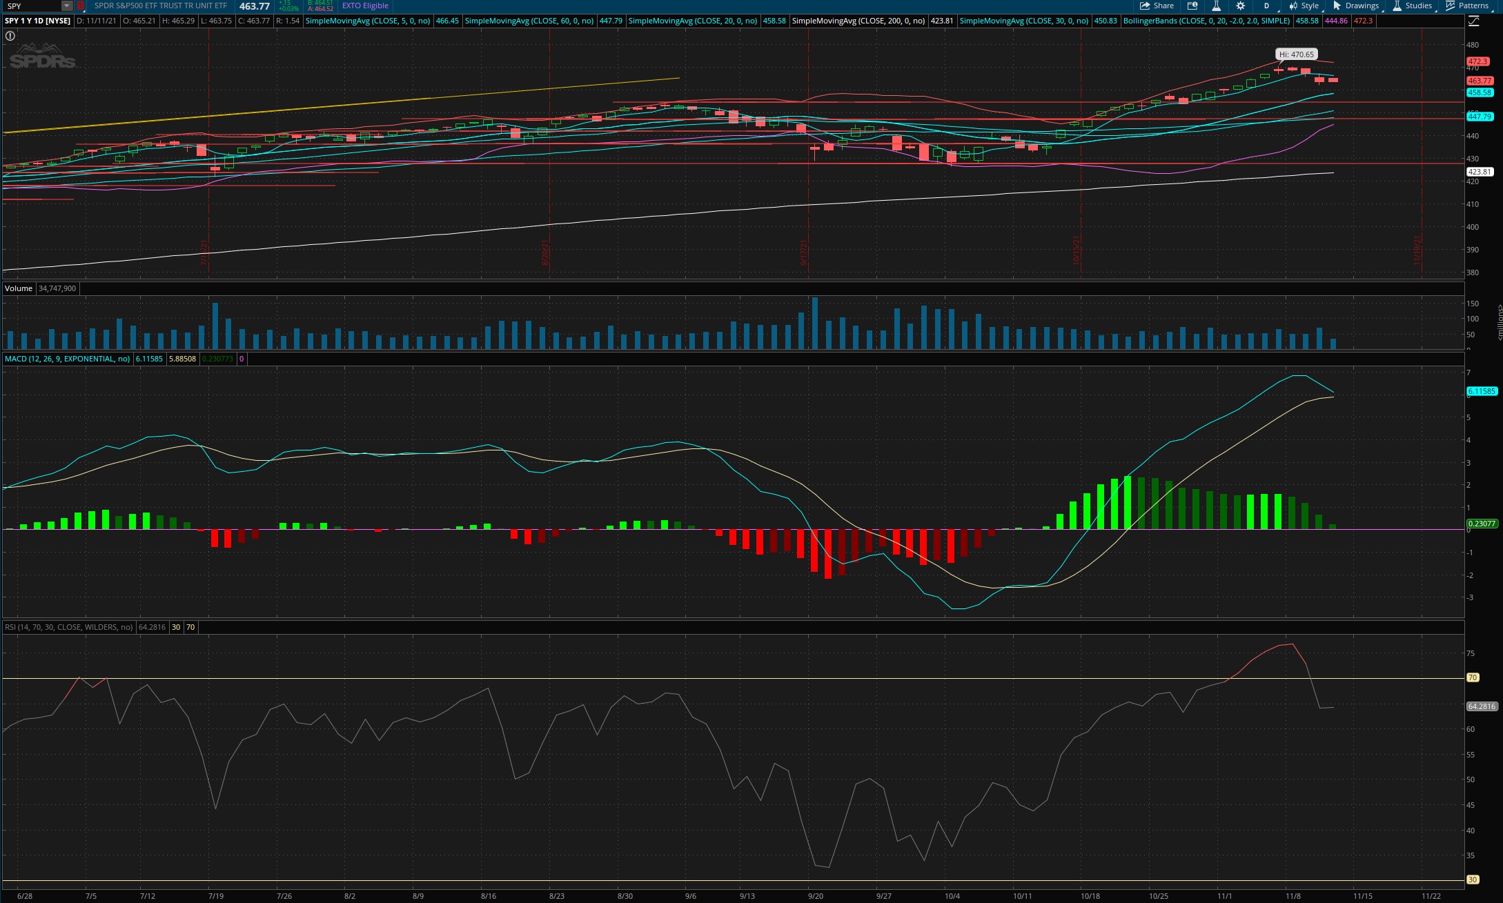Click the 458.58 price axis tag
Screen dimensions: 1503x903
1480,92
